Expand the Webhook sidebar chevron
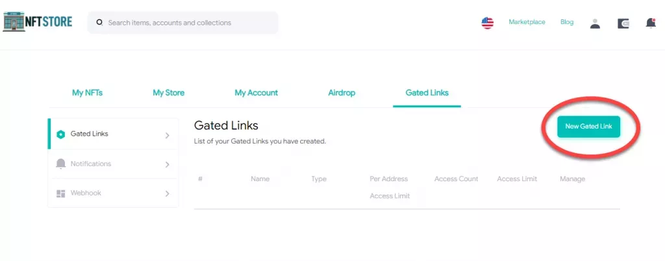 tap(167, 193)
